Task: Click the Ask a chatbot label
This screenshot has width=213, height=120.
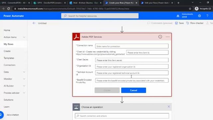Action: pyautogui.click(x=13, y=115)
